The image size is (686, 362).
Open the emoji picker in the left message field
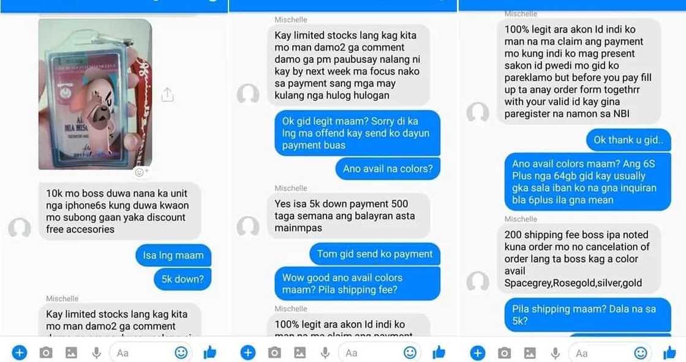[181, 352]
